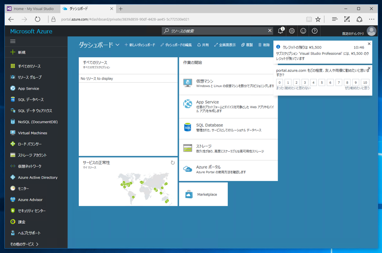Image resolution: width=382 pixels, height=253 pixels.
Task: Close the クレジットの残り notification
Action: click(x=369, y=44)
